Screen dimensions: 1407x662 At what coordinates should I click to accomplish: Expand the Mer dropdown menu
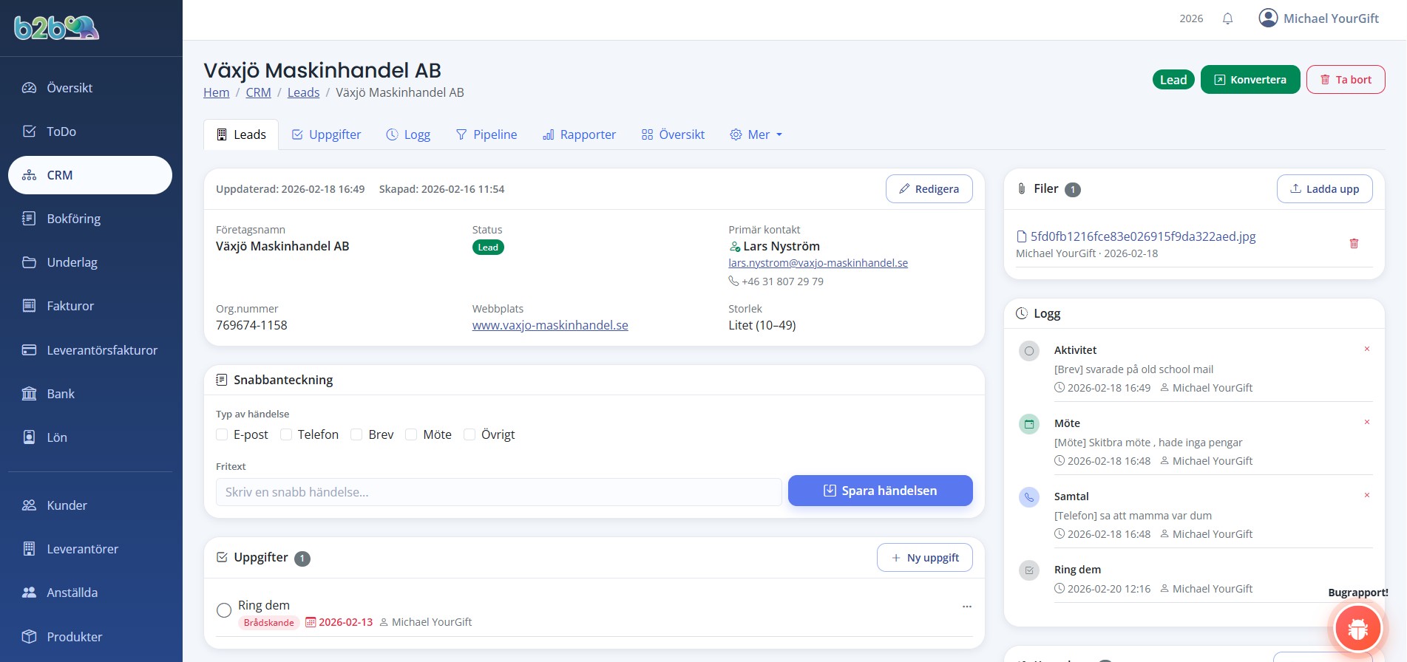pyautogui.click(x=756, y=134)
